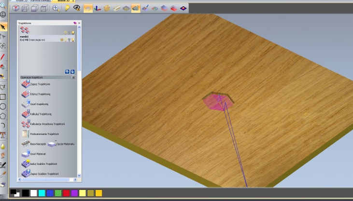Viewport: 353px width, 201px height.
Task: Pick the red color swatch
Action: click(66, 193)
